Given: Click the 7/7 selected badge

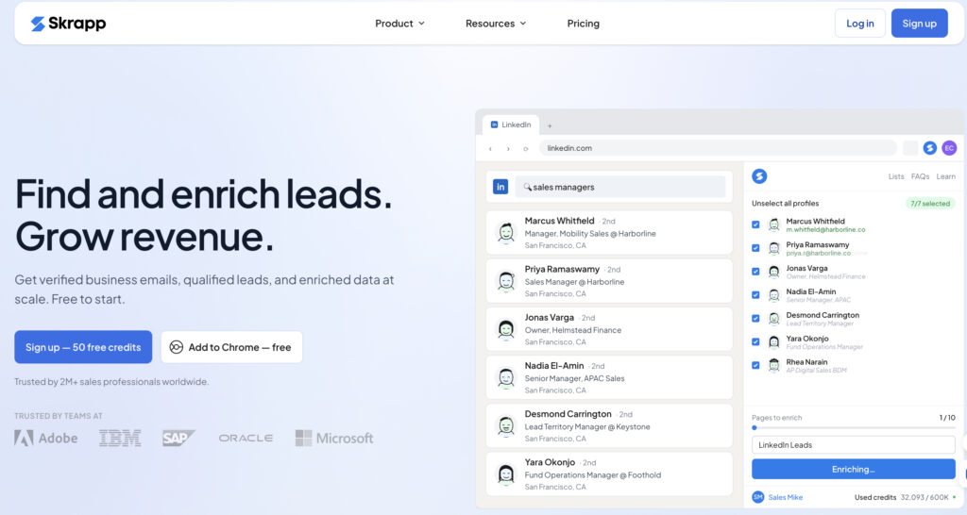Looking at the screenshot, I should pos(930,204).
